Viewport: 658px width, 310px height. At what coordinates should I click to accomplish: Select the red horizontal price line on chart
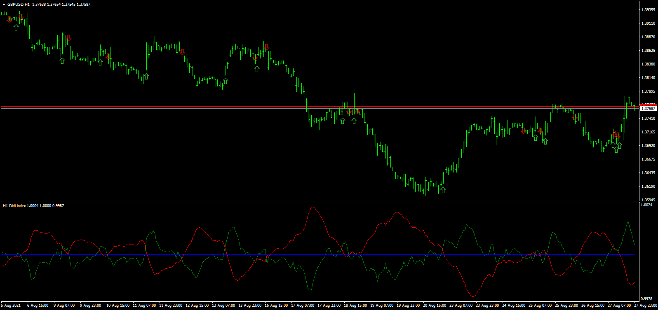tap(320, 107)
